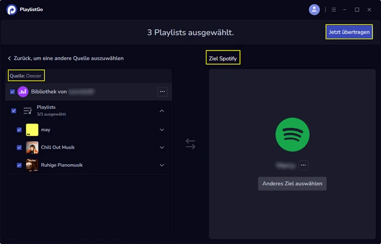
Task: Uncheck the Bibliothek von checkbox
Action: [x=13, y=92]
